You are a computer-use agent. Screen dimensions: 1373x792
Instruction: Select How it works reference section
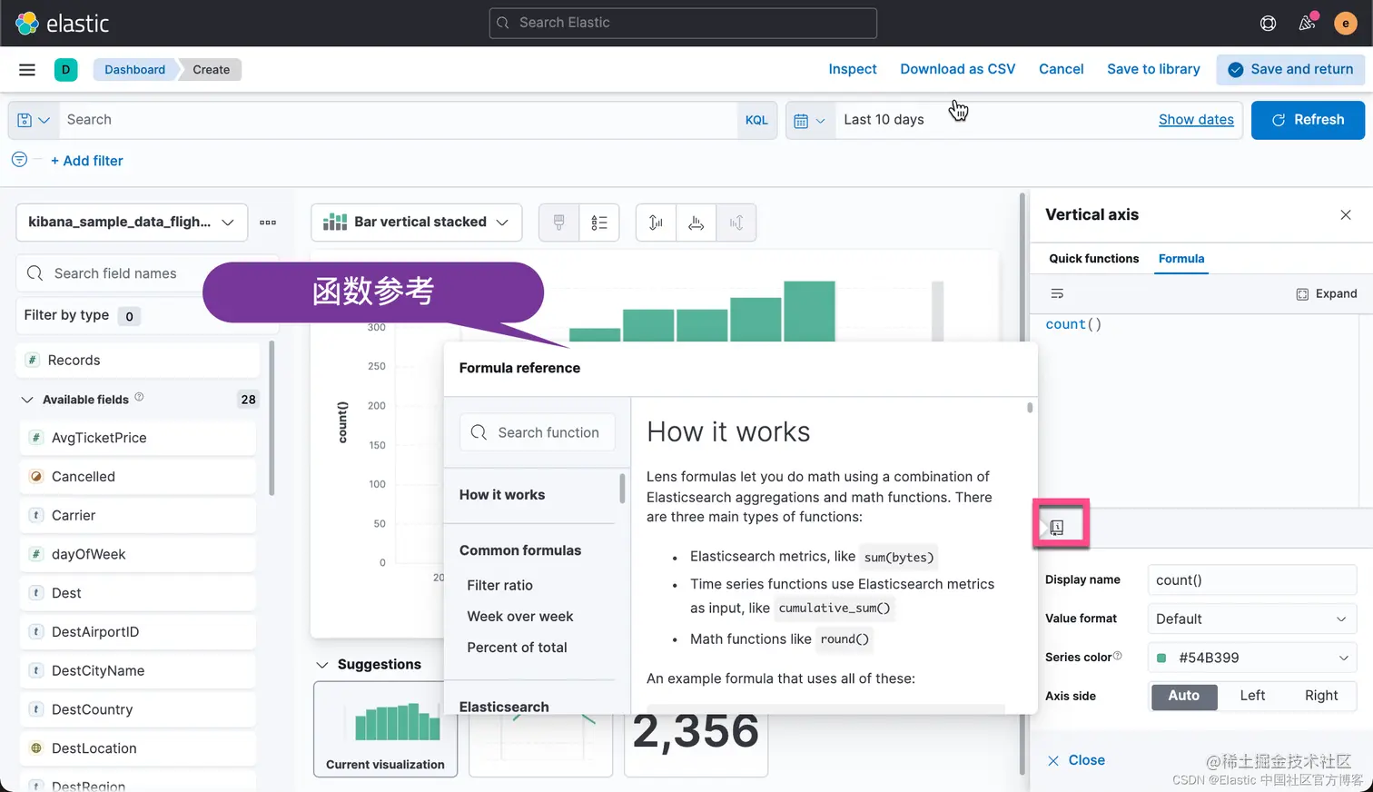[502, 495]
